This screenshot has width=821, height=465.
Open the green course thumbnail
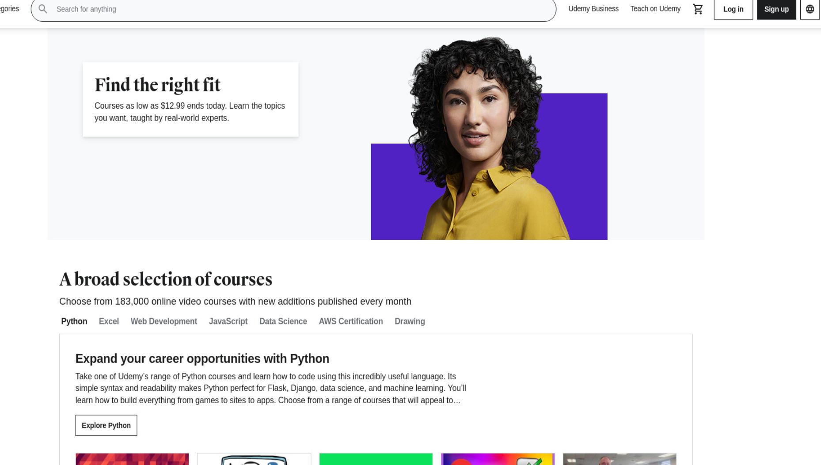point(376,459)
